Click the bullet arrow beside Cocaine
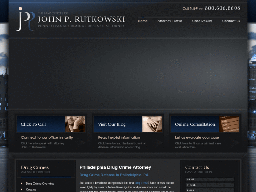 (21, 190)
